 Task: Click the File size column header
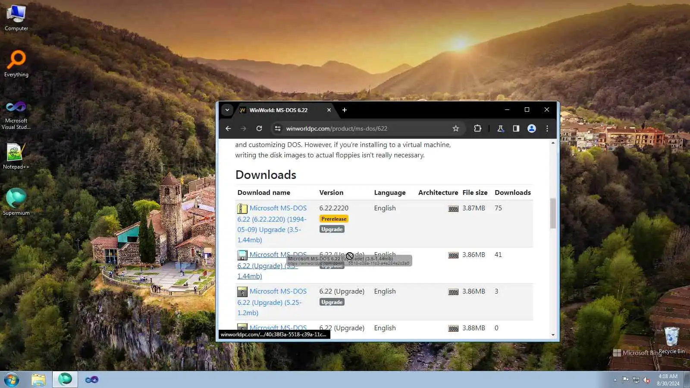click(475, 193)
